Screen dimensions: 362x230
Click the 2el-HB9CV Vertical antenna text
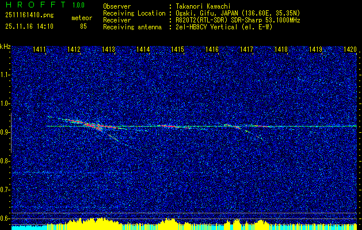click(x=224, y=27)
